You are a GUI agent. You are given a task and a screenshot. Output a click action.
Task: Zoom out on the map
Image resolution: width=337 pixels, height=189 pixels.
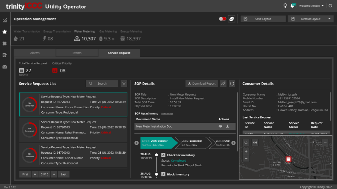pyautogui.click(x=246, y=158)
